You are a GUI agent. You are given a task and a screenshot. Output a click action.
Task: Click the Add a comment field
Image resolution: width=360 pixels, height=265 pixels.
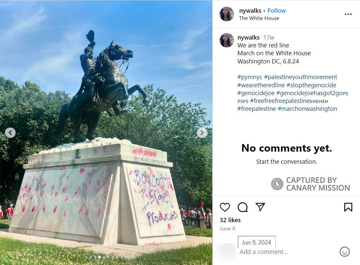(x=287, y=252)
